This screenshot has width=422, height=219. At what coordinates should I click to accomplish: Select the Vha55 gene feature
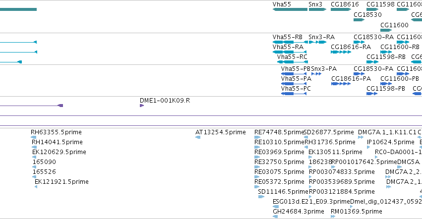pos(290,9)
